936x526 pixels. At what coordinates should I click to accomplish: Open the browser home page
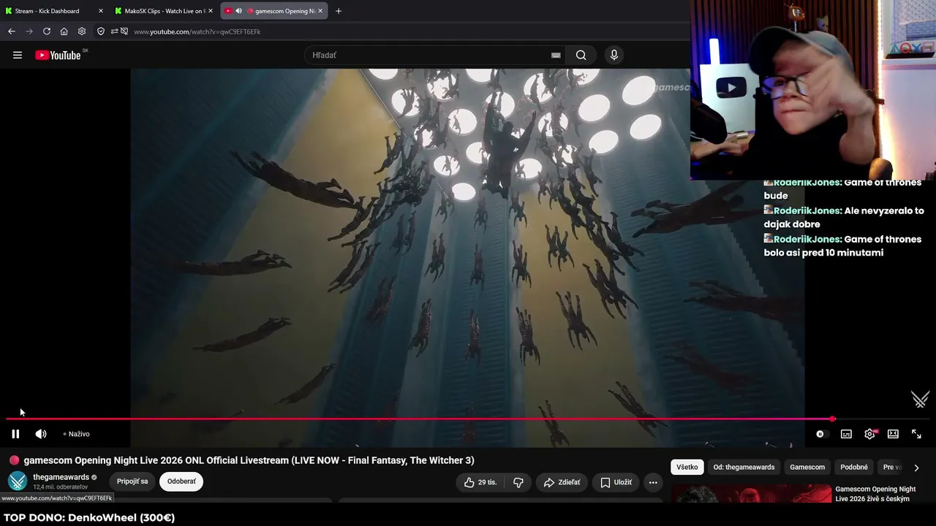click(64, 31)
